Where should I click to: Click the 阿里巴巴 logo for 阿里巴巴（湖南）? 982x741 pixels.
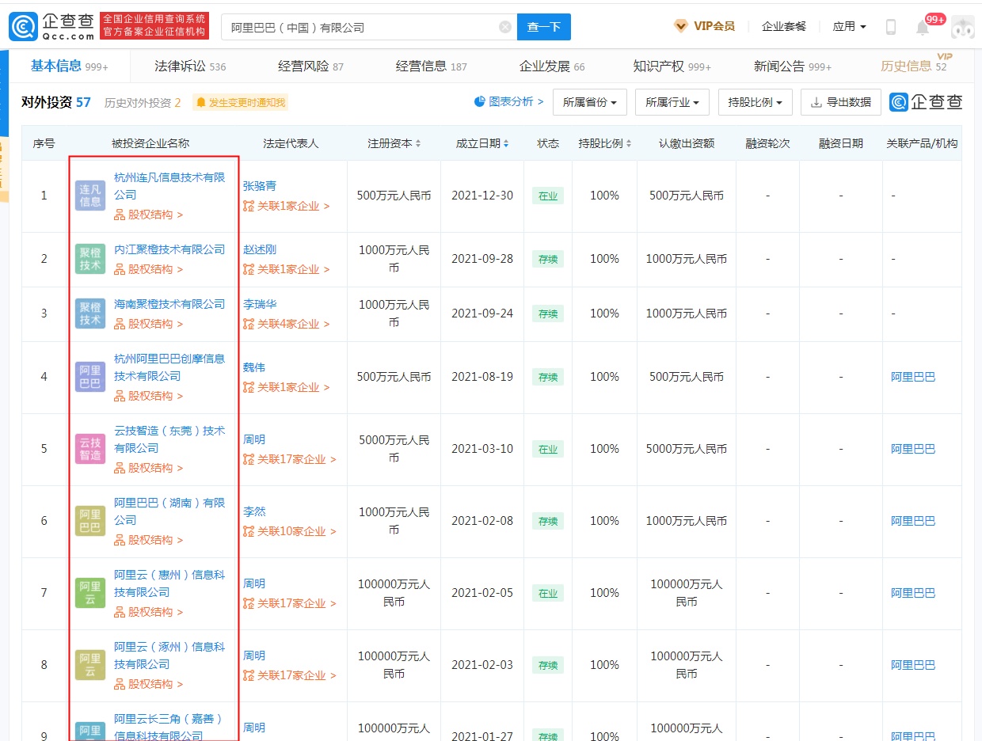pyautogui.click(x=90, y=521)
